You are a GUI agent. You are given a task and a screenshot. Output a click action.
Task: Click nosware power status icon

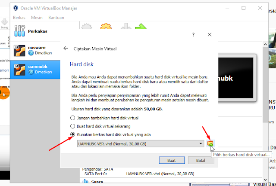tap(31, 53)
